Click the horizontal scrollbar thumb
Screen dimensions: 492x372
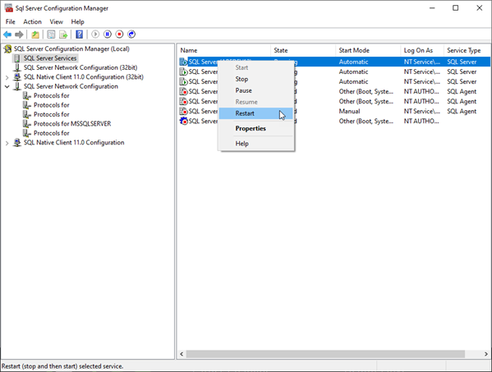325,354
